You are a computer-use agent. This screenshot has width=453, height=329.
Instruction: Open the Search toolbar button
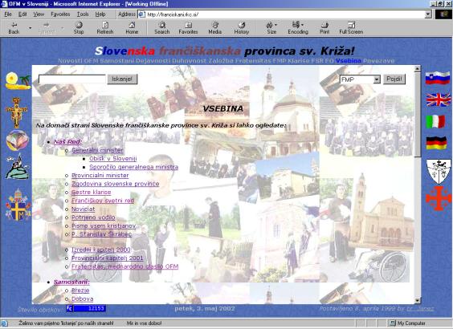tap(161, 28)
